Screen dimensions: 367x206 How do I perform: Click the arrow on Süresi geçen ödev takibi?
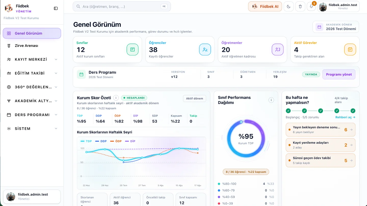point(351,161)
